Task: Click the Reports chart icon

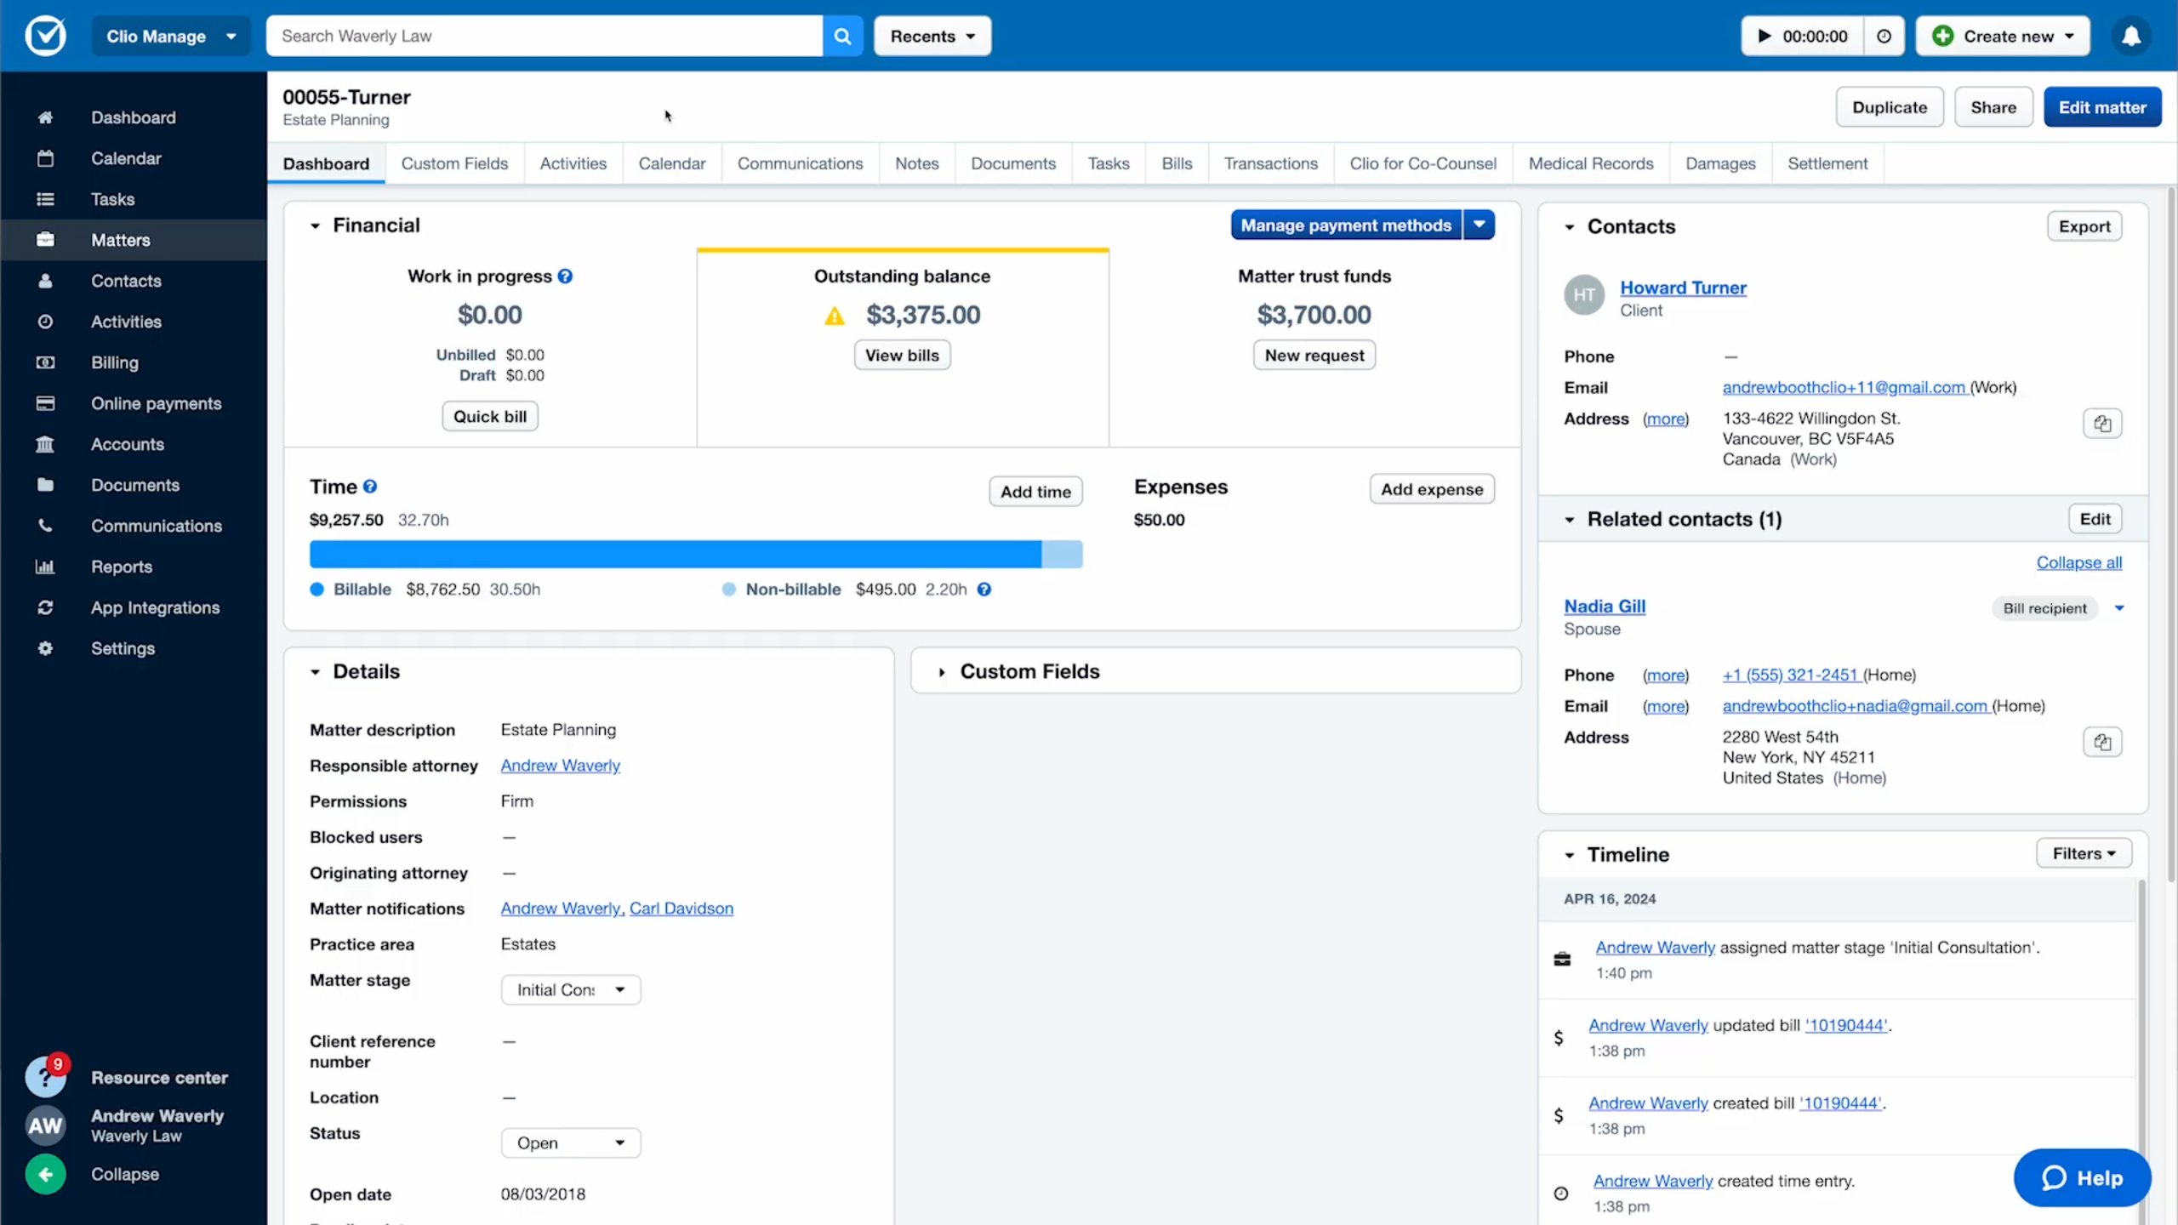Action: click(45, 567)
